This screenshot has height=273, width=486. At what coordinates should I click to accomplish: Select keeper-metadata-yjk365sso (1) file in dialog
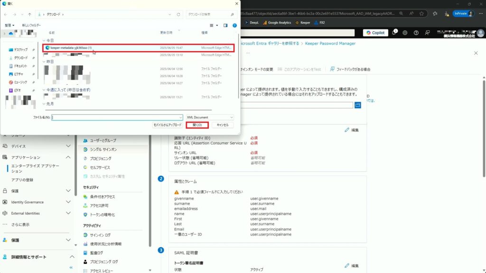138,48
